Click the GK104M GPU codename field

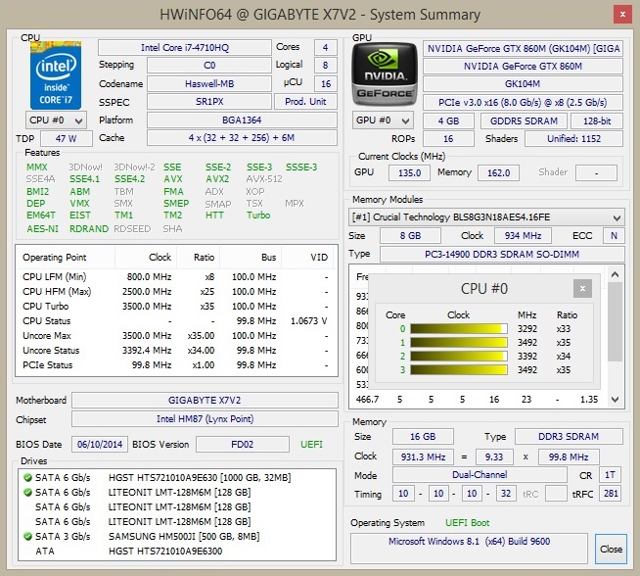(523, 83)
